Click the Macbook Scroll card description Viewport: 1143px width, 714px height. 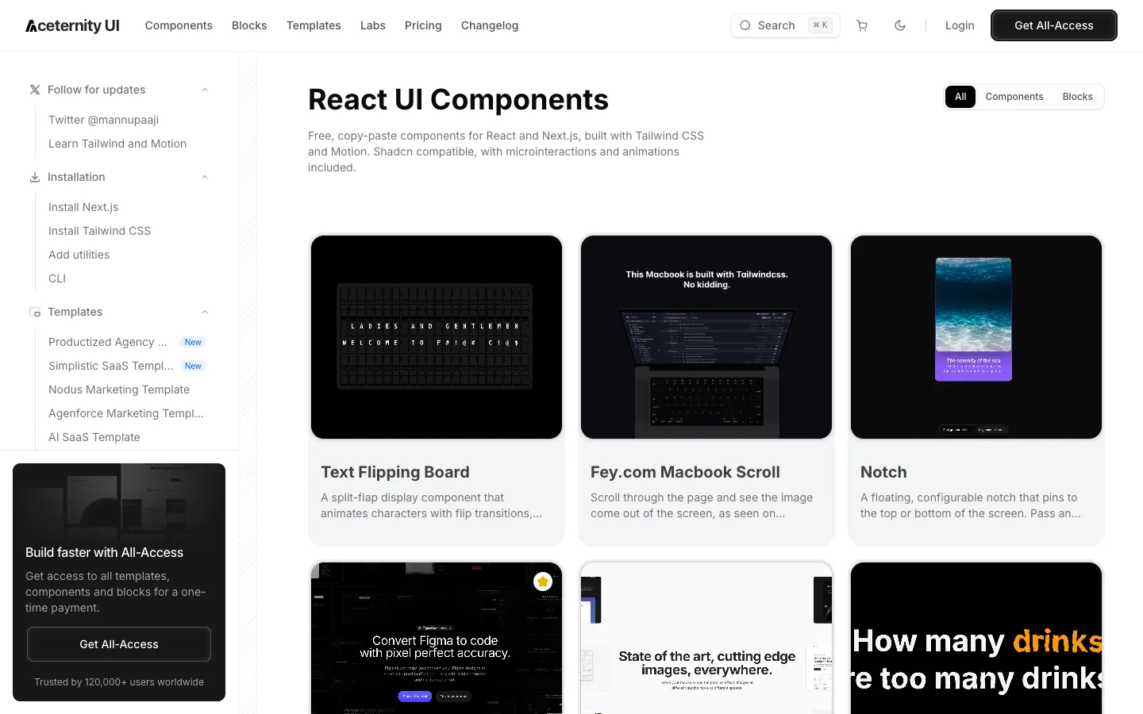pyautogui.click(x=702, y=505)
